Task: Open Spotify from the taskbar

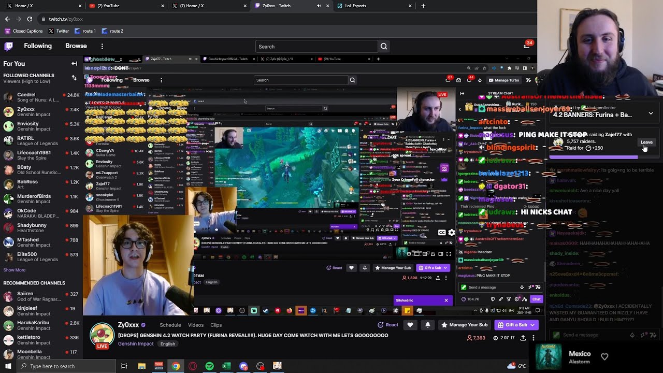Action: pyautogui.click(x=209, y=366)
